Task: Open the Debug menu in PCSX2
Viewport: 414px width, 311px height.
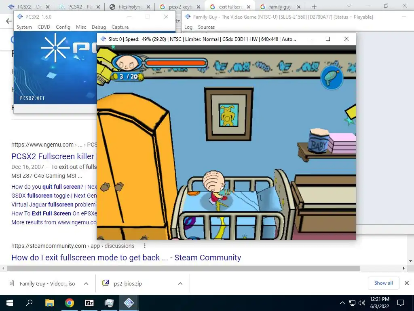Action: point(99,27)
